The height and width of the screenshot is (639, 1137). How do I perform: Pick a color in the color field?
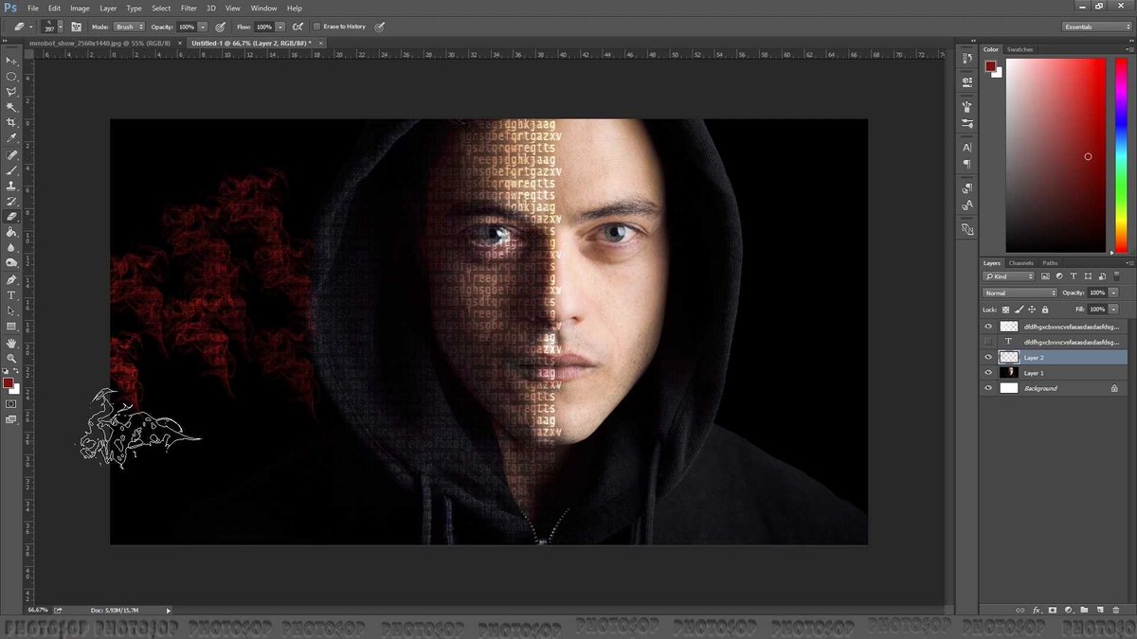coord(1056,155)
